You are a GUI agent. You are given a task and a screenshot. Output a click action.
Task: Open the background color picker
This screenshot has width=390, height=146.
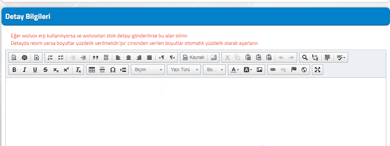pyautogui.click(x=248, y=70)
